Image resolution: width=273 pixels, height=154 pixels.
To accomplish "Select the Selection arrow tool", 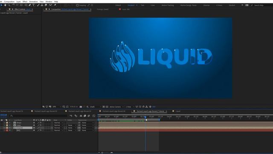I will 1,5.
